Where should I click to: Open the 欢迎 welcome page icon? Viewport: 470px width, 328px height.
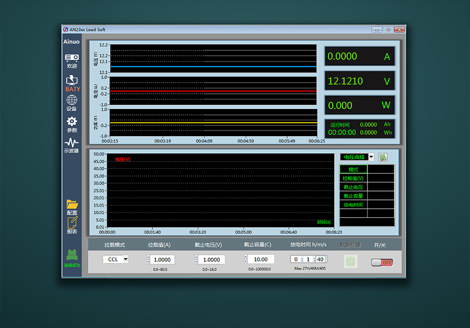tap(71, 58)
